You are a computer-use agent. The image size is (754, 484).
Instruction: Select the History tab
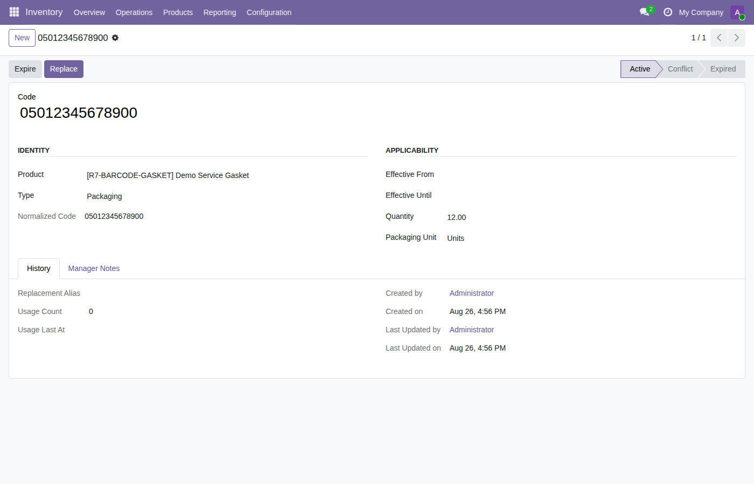tap(39, 268)
